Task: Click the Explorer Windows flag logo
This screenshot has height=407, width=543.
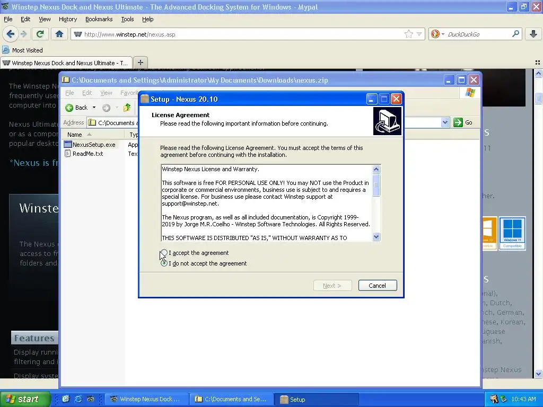Action: [x=470, y=92]
